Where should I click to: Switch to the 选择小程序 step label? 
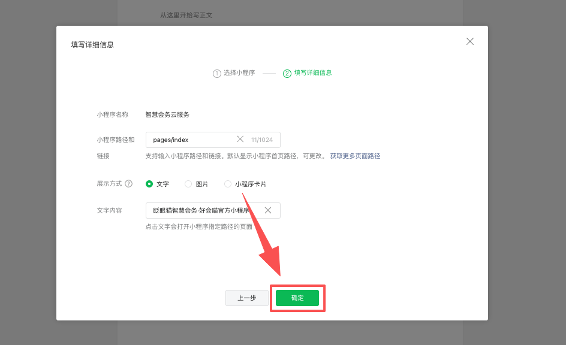[239, 72]
